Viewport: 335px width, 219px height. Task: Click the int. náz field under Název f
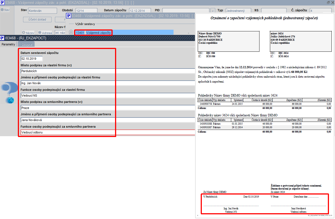(x=60, y=32)
